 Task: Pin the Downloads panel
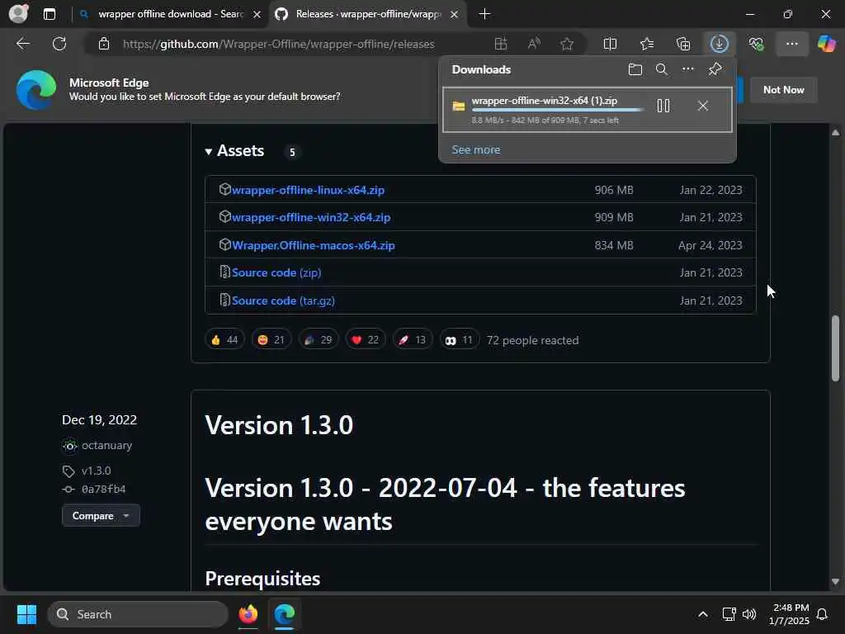715,69
